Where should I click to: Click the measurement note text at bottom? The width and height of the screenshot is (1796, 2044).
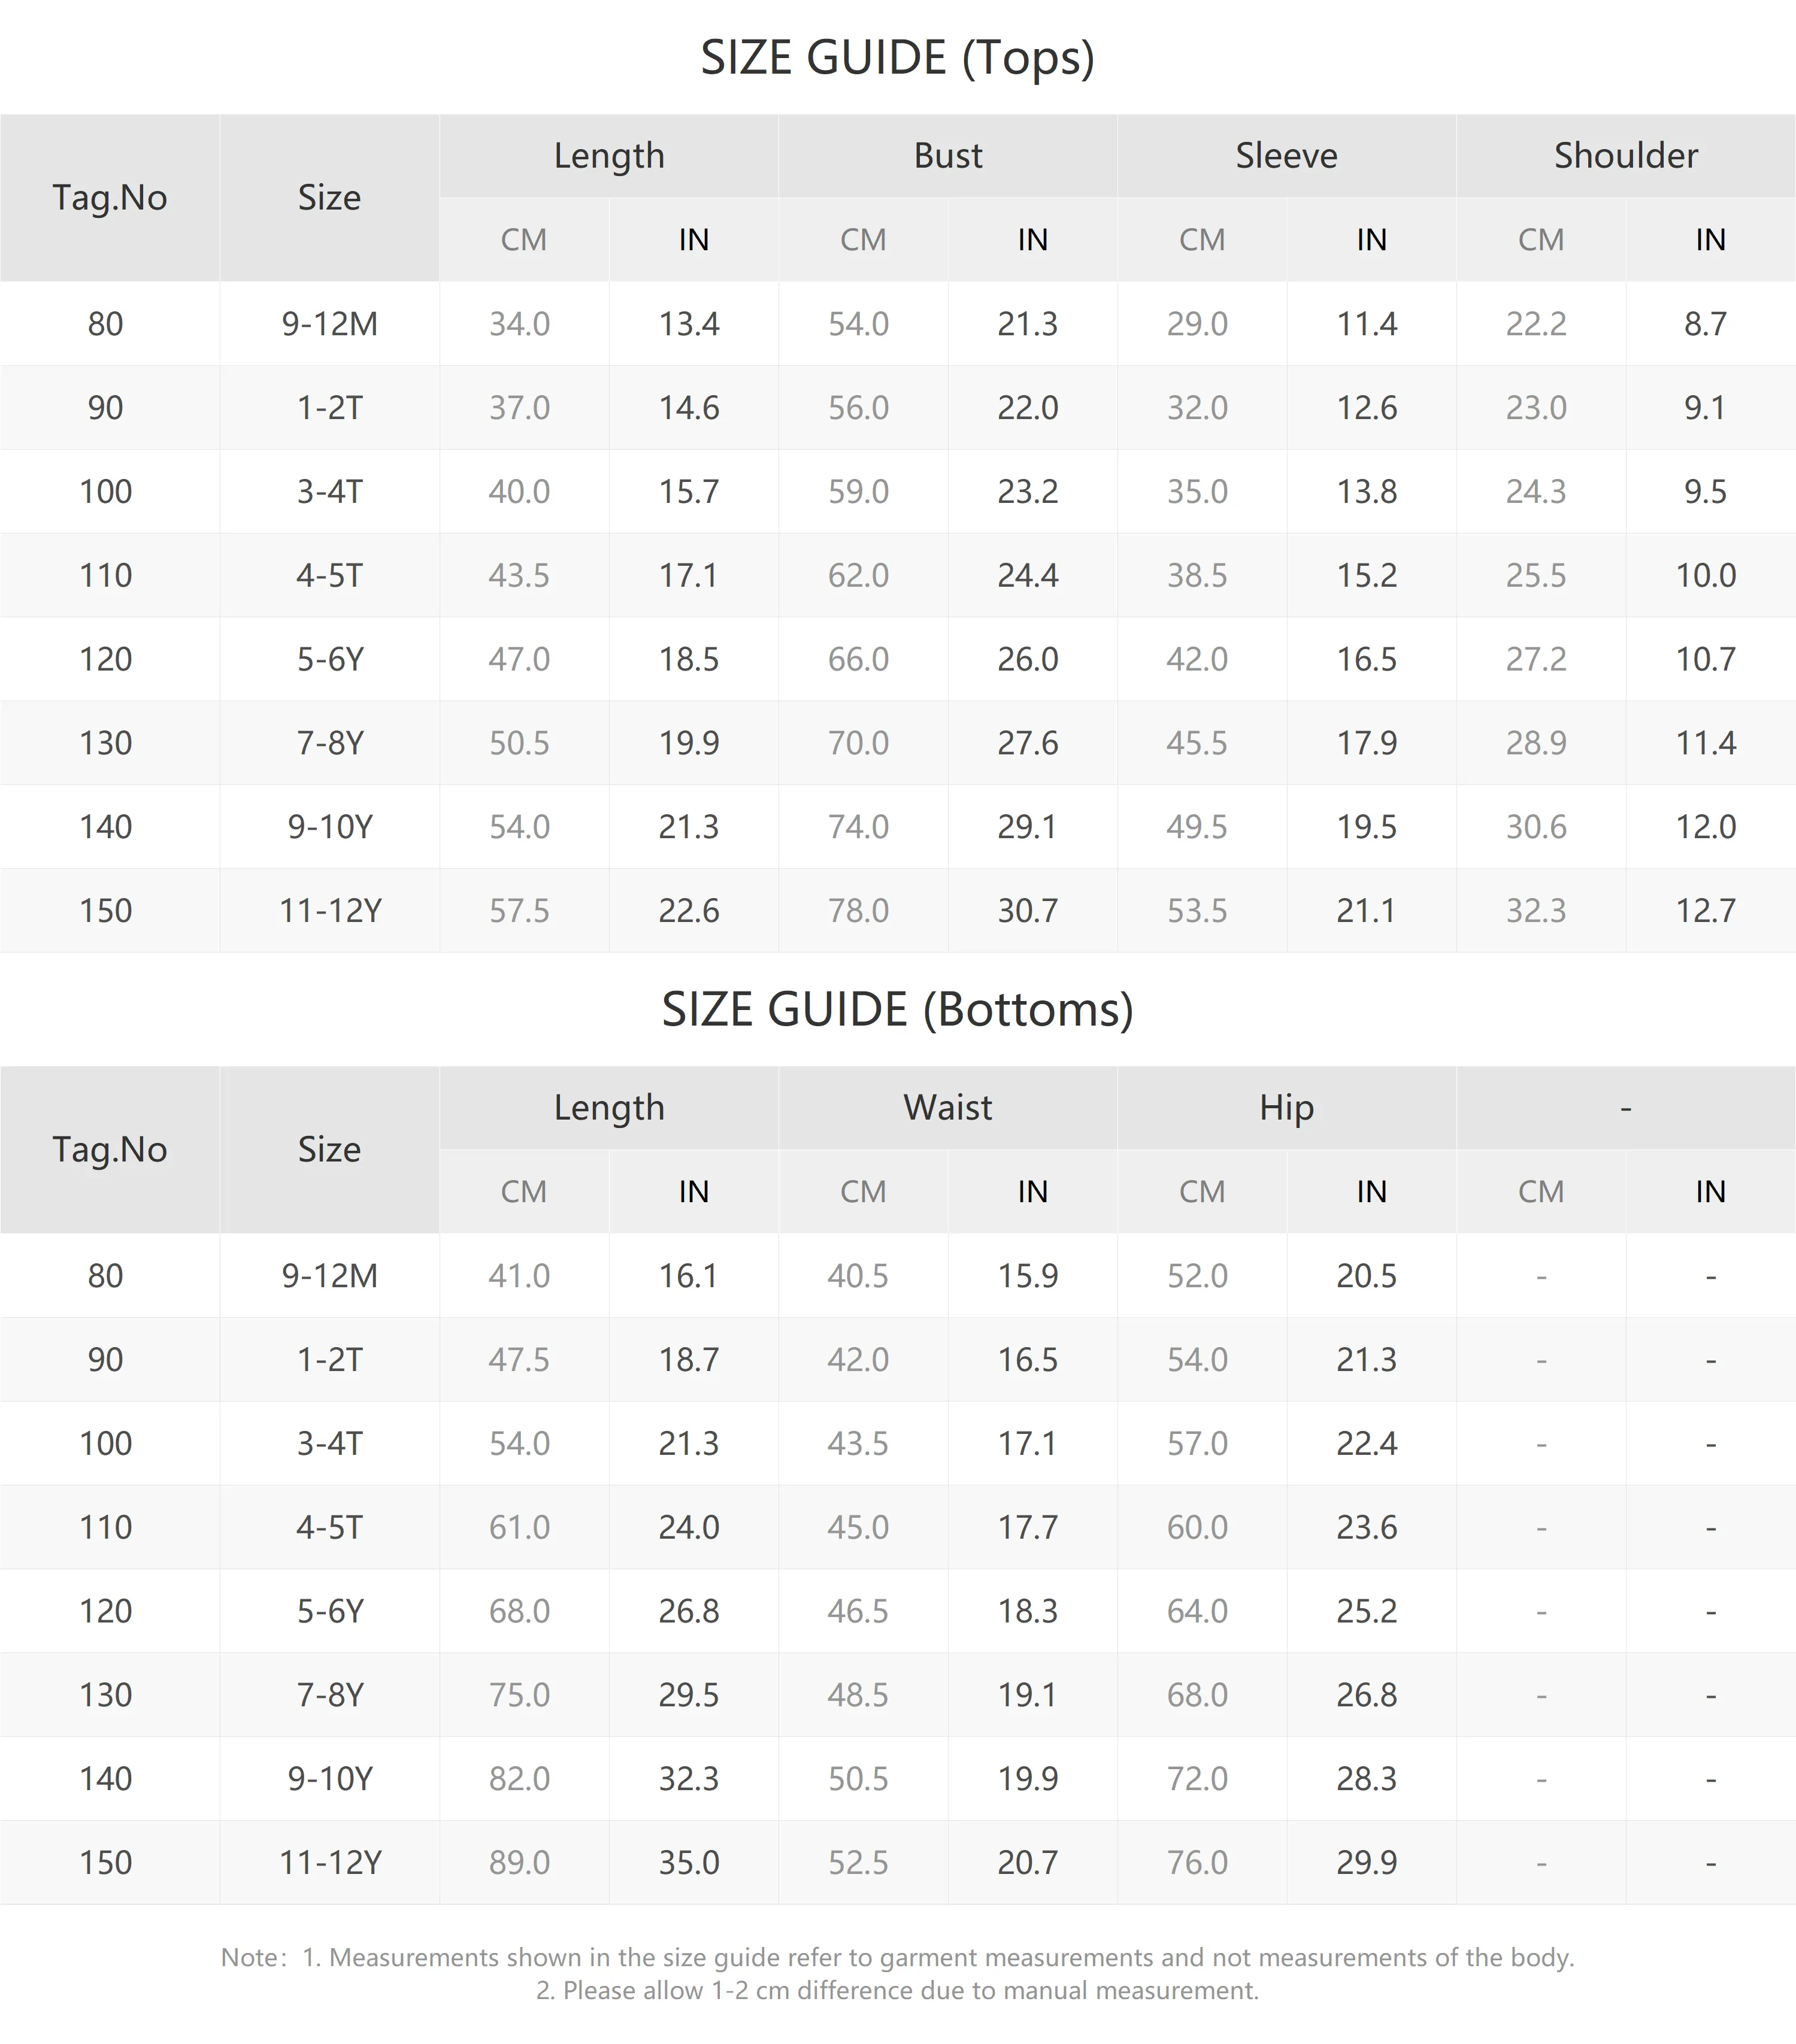897,1973
